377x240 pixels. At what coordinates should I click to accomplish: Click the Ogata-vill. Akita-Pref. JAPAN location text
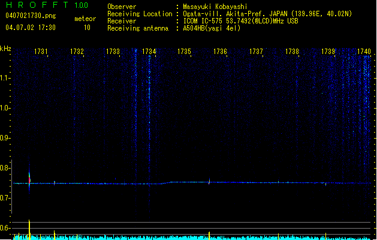(x=267, y=14)
